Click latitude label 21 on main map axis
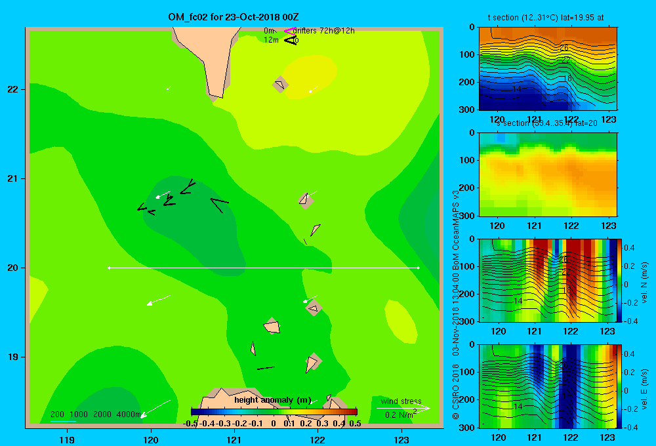656x446 pixels. coord(12,178)
